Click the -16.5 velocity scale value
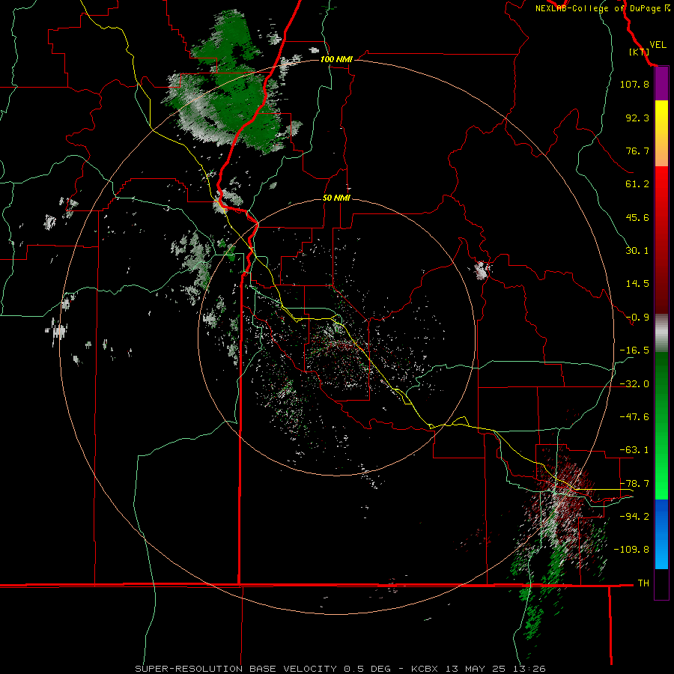The height and width of the screenshot is (674, 674). [x=634, y=350]
